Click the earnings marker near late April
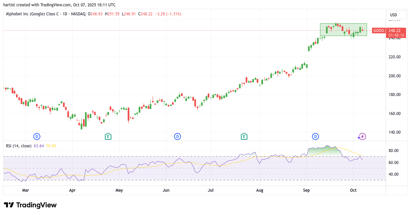411x215 pixels. point(108,136)
